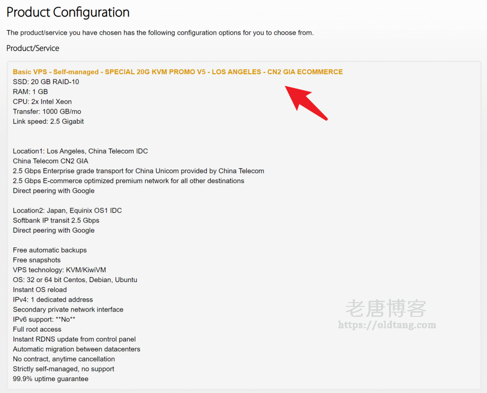This screenshot has height=393, width=487.
Task: Click the China Telecom CN2 GIA line
Action: point(50,161)
